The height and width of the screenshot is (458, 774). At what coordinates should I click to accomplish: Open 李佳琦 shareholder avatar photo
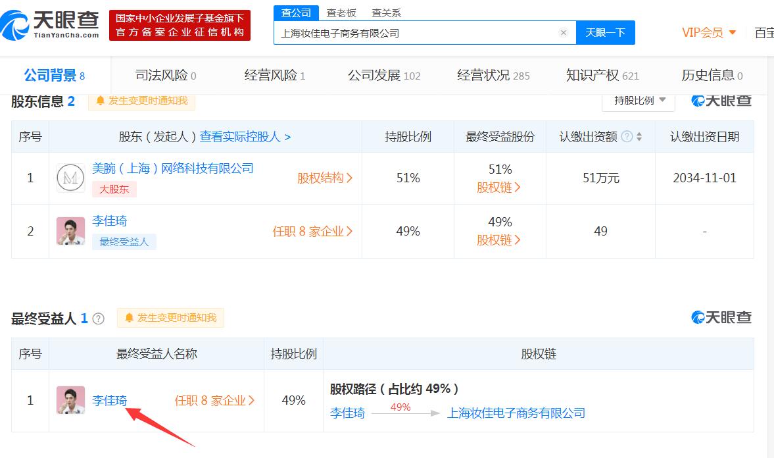tap(70, 231)
